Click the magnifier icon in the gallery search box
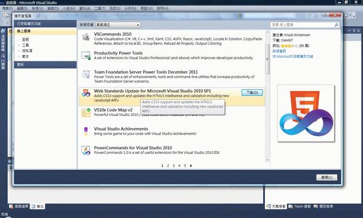The height and width of the screenshot is (218, 363). [336, 25]
